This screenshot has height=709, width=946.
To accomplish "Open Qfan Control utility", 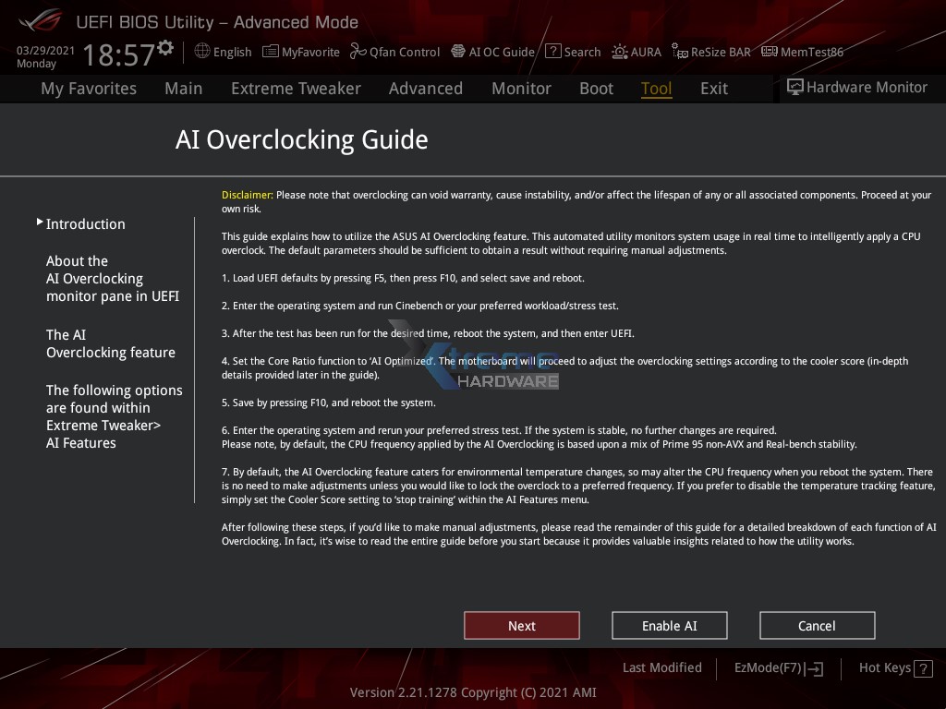I will 394,52.
